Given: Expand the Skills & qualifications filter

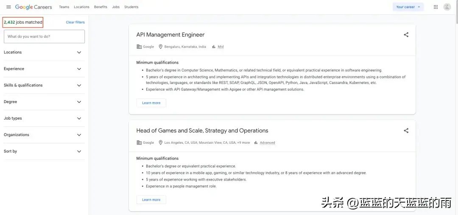Looking at the screenshot, I should (x=44, y=85).
